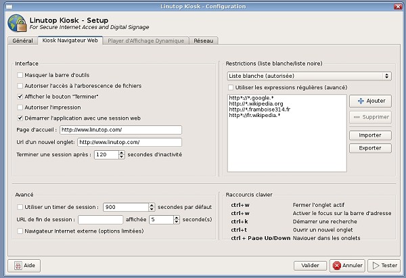Select http*://*.google.* in the whitelist
This screenshot has width=406, height=278.
click(x=251, y=98)
